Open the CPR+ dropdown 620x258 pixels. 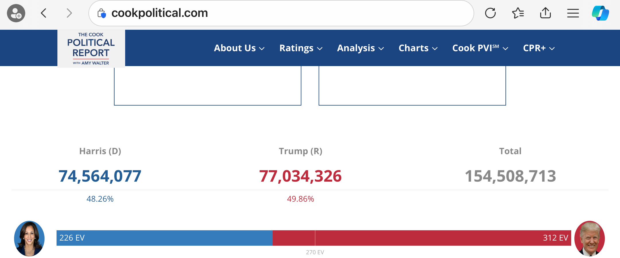click(x=539, y=48)
